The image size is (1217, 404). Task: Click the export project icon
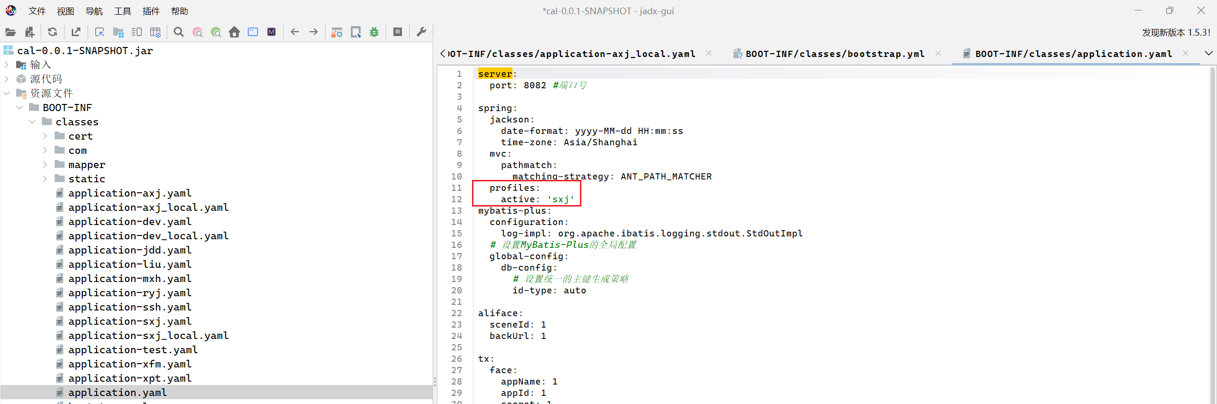(x=76, y=32)
